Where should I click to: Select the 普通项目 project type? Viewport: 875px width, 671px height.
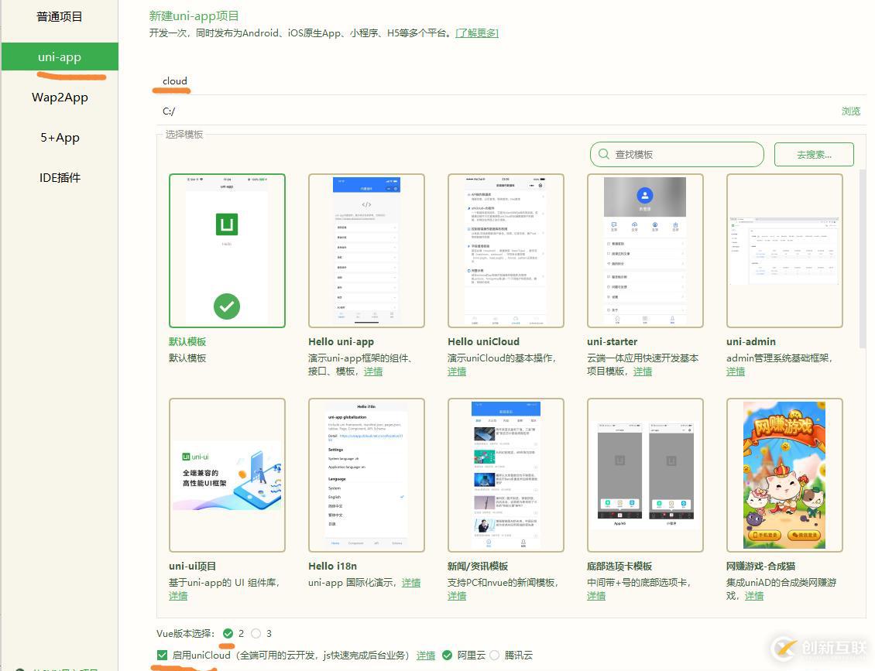point(59,17)
